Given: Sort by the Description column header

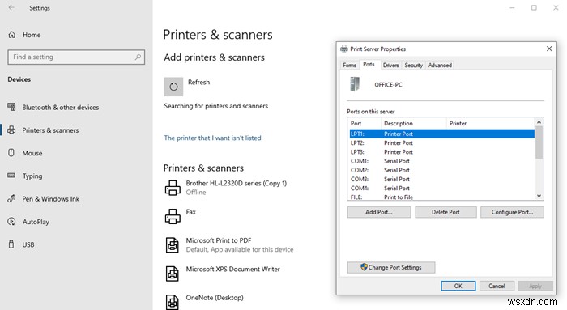Looking at the screenshot, I should [x=413, y=123].
